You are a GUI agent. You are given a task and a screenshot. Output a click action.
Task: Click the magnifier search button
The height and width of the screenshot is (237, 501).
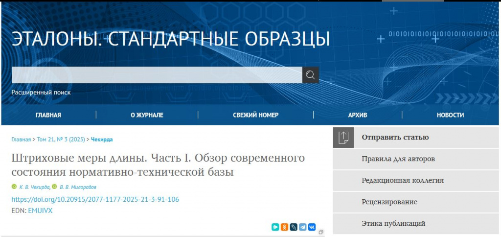[x=310, y=75]
